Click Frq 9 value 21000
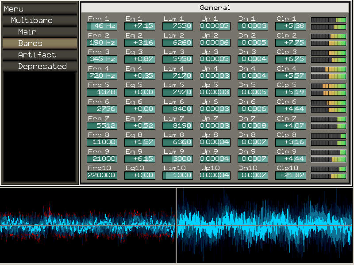 pyautogui.click(x=102, y=159)
